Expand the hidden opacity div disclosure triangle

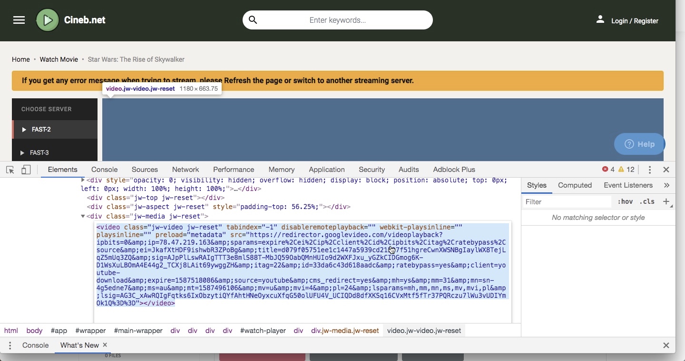(82, 180)
